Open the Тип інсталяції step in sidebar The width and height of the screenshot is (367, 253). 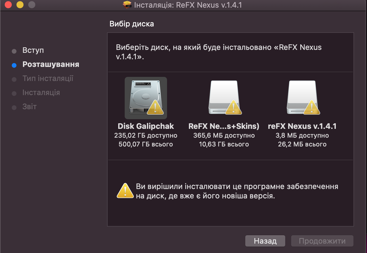(48, 78)
